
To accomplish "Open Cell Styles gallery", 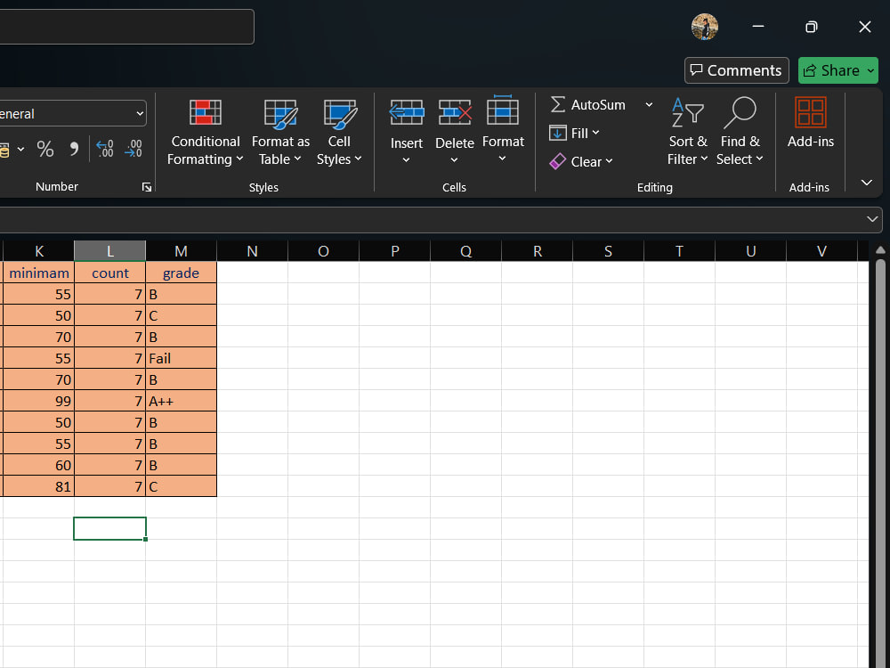I will coord(339,133).
